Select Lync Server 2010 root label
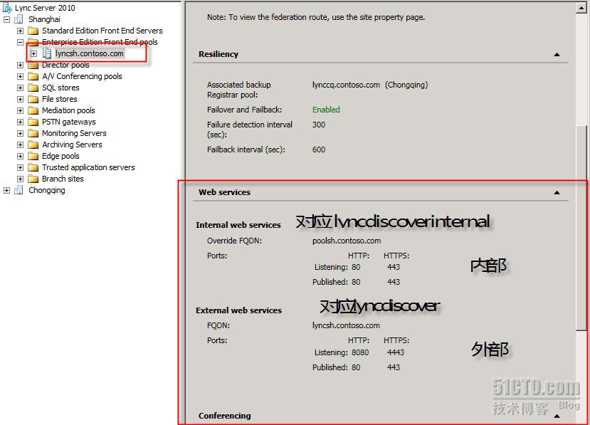Image resolution: width=590 pixels, height=425 pixels. coord(45,8)
